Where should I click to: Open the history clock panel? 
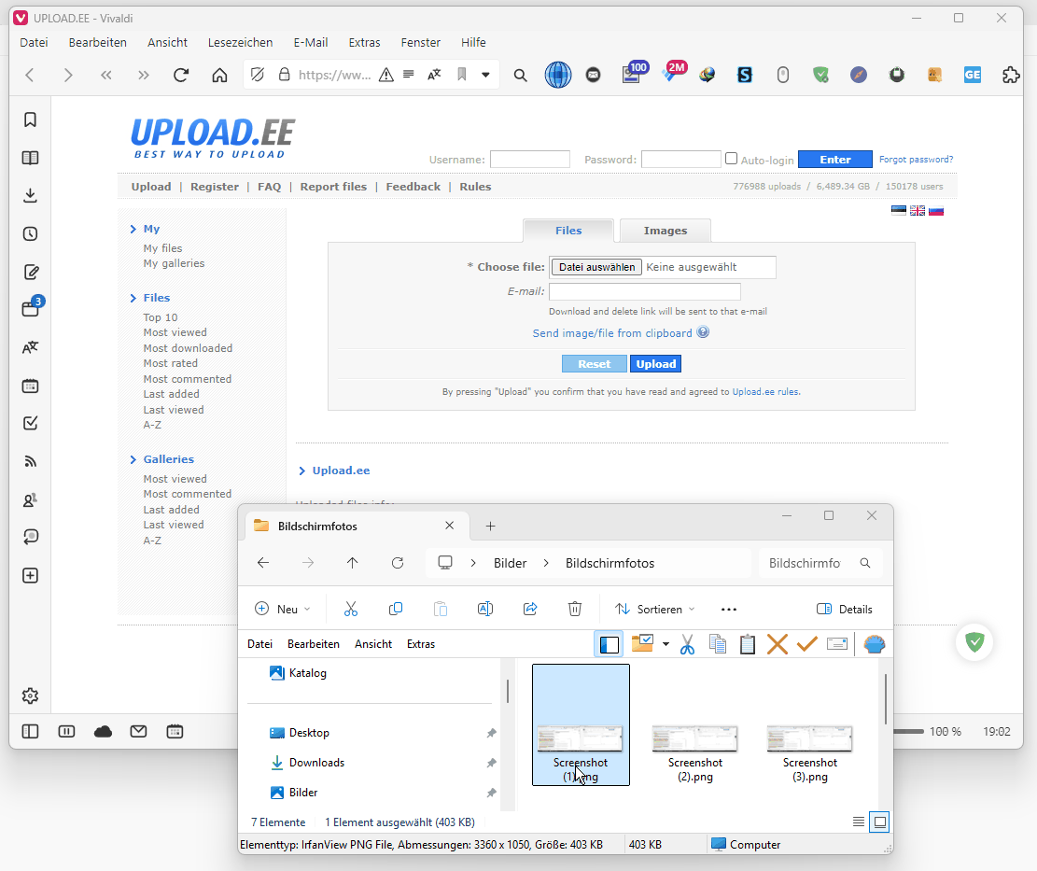(x=30, y=233)
